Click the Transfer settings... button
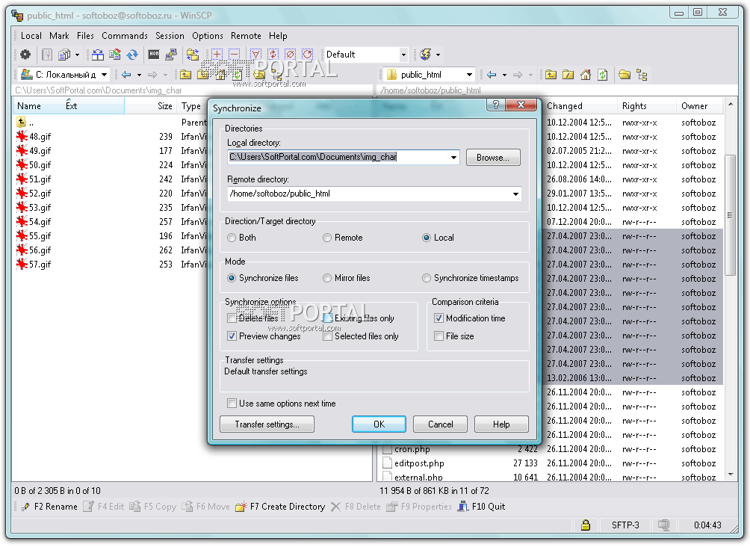750x547 pixels. (x=267, y=424)
